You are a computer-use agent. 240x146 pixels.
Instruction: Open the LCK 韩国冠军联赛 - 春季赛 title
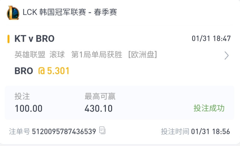70,12
